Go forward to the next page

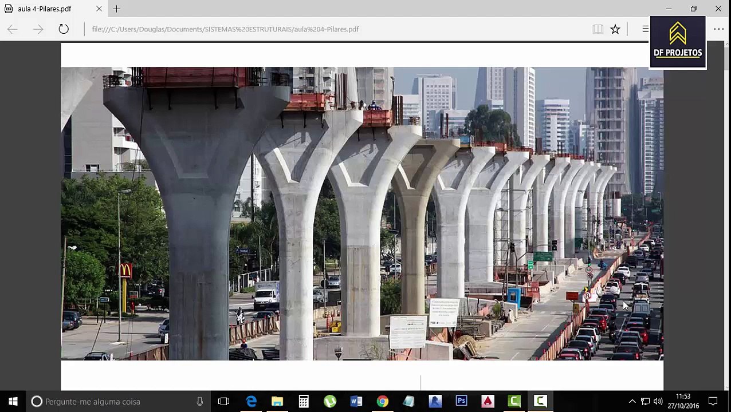pyautogui.click(x=38, y=29)
